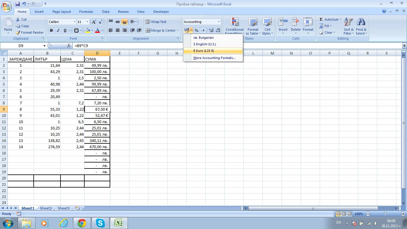Open Format as Table gallery

click(x=253, y=26)
